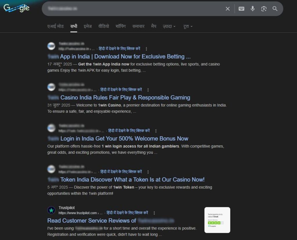297x240 pixels.
Task: Open the on-screen keyboard input tool
Action: (x=241, y=9)
